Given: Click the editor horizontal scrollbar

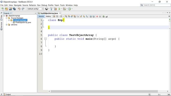Looking at the screenshot, I should (x=104, y=91).
